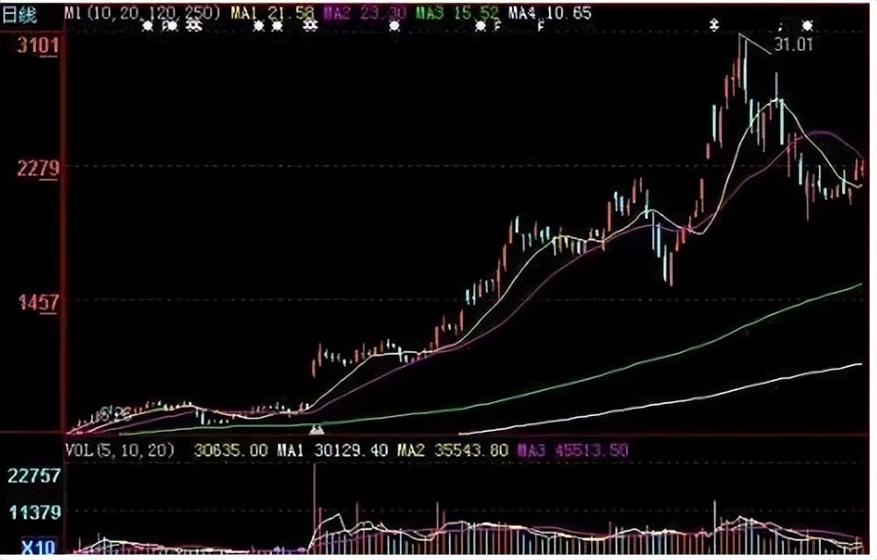877x560 pixels.
Task: Click the 30635.00 volume value
Action: point(231,450)
